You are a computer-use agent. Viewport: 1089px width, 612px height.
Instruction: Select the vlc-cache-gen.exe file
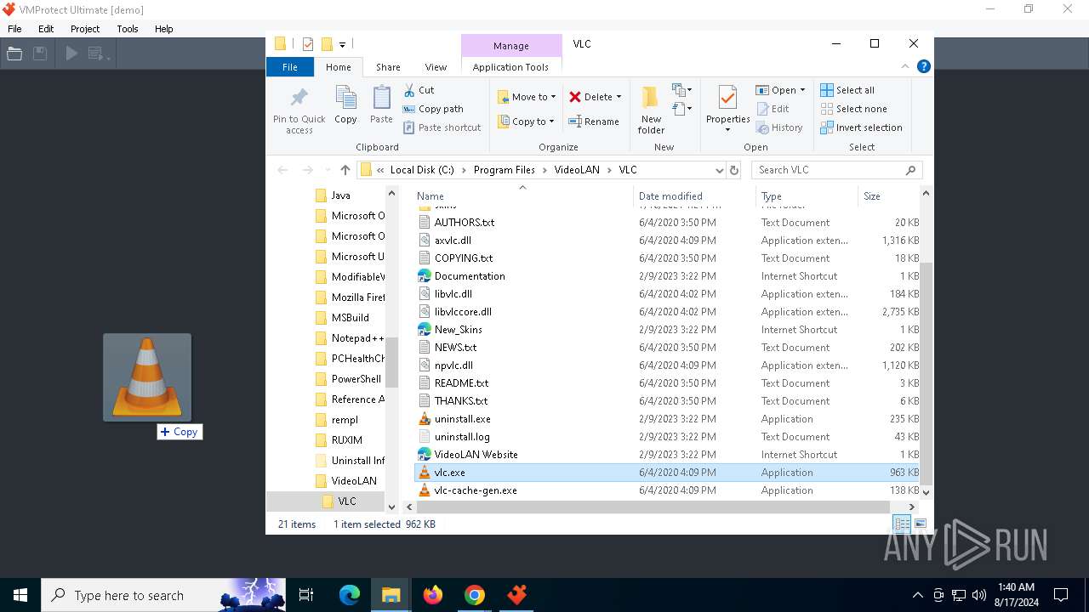point(476,490)
